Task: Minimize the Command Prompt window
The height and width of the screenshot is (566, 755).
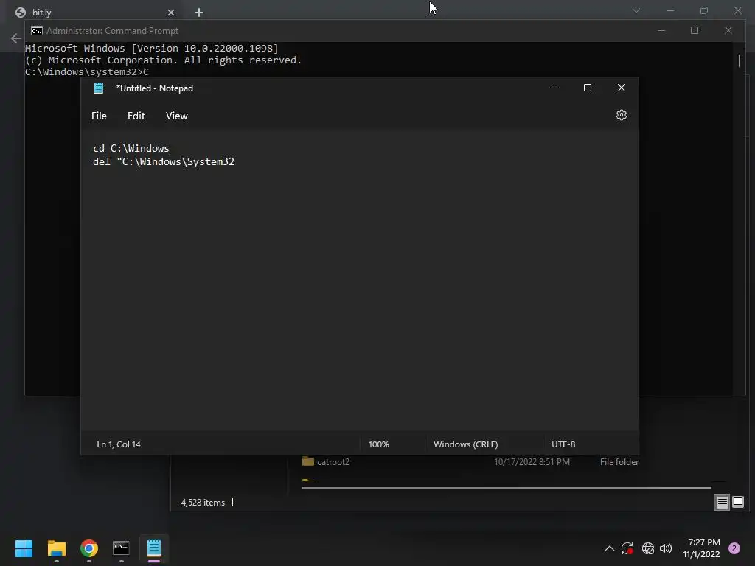Action: coord(661,31)
